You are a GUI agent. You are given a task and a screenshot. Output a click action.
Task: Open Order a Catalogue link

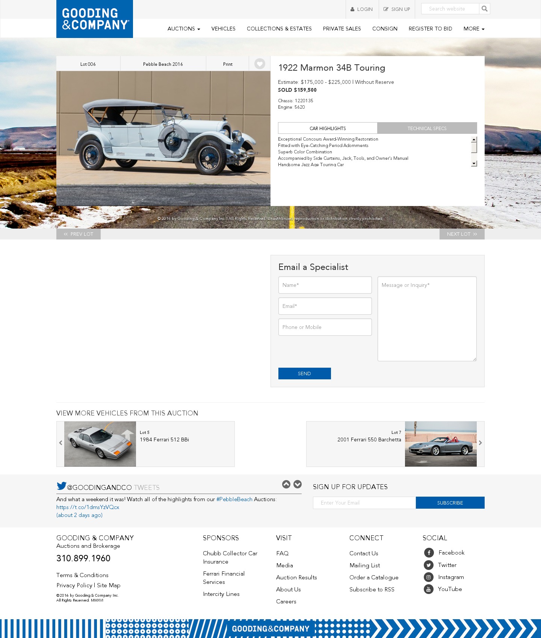(374, 577)
